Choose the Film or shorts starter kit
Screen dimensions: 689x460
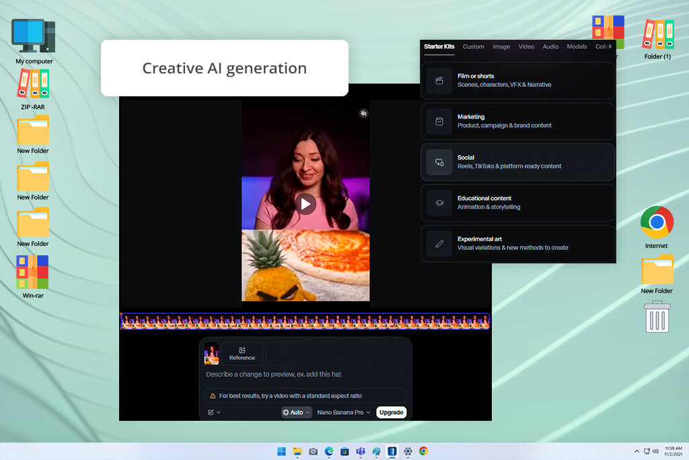tap(517, 80)
